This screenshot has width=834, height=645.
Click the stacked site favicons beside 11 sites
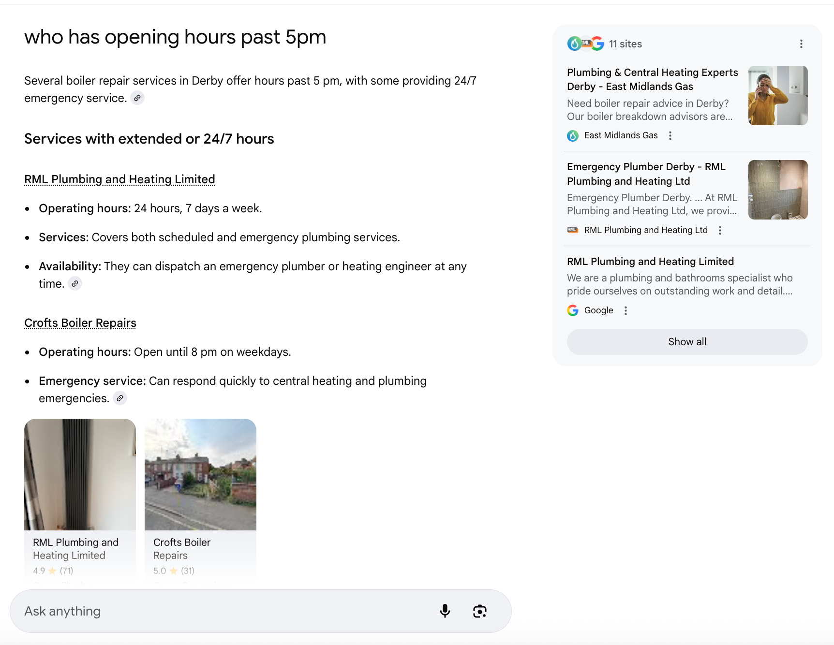585,44
